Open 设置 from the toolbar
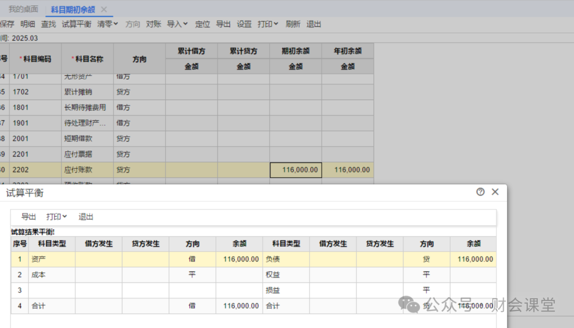 244,24
